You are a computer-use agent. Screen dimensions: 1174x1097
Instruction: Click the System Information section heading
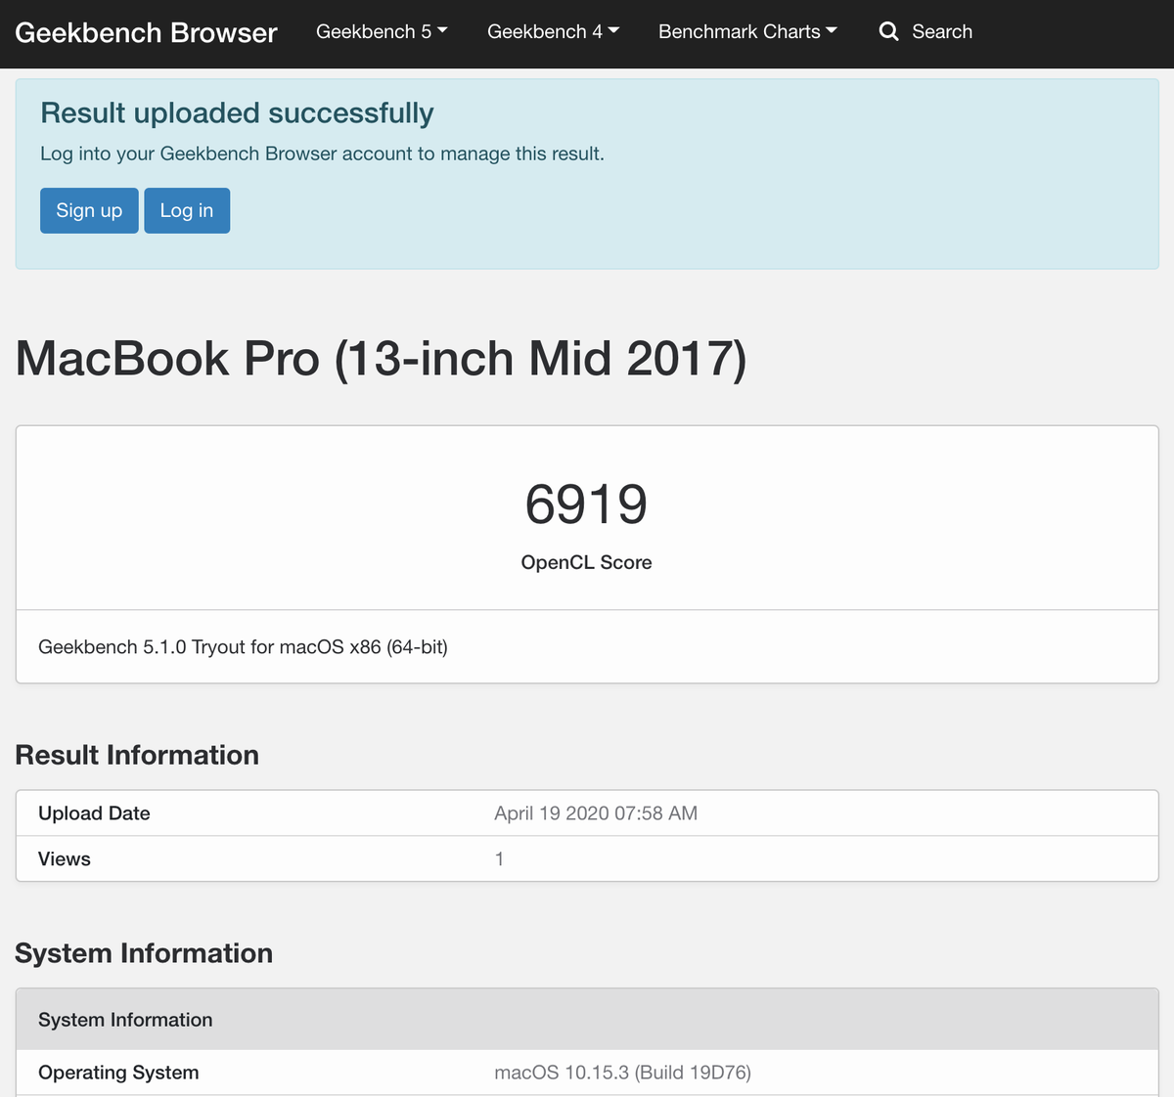144,953
